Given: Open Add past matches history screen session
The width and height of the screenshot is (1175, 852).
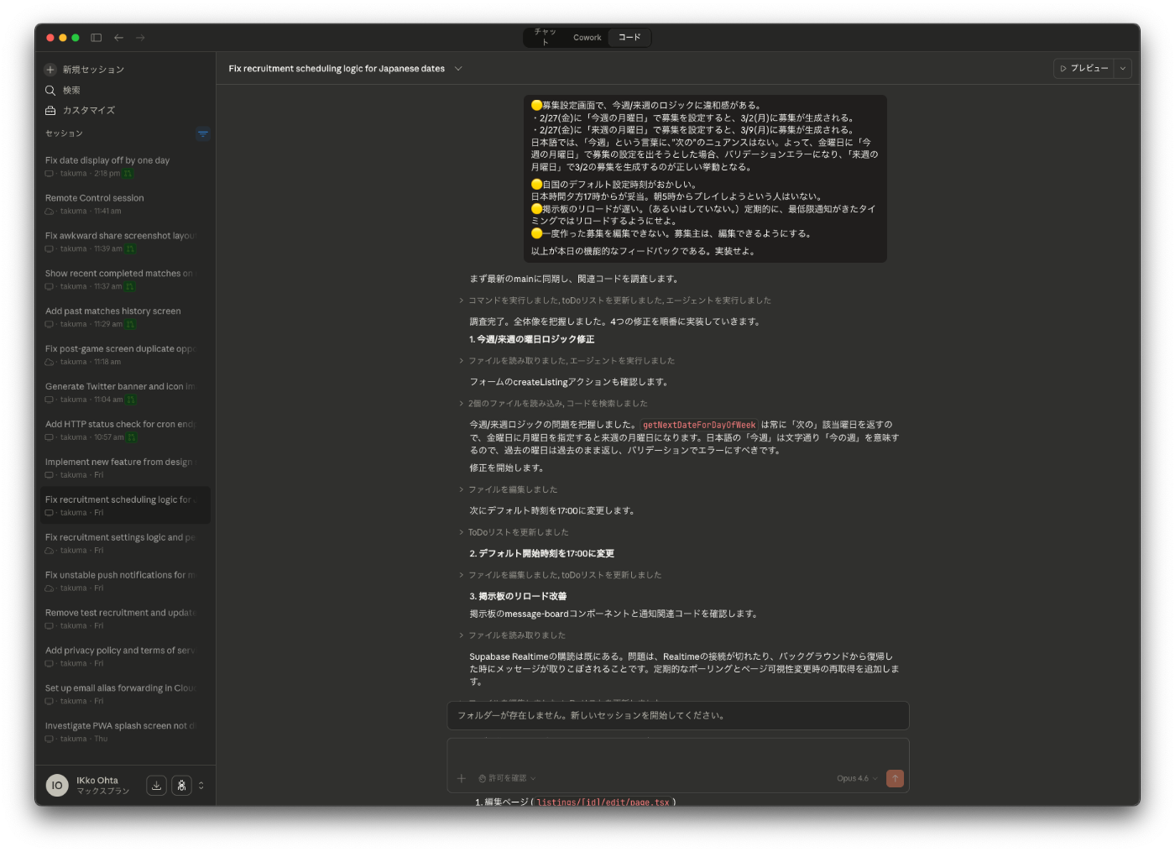Looking at the screenshot, I should [123, 317].
